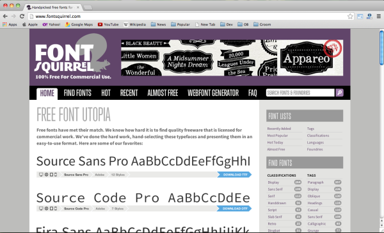Viewport: 384px width, 233px height.
Task: Open the Wikipedia bookmark
Action: (134, 24)
